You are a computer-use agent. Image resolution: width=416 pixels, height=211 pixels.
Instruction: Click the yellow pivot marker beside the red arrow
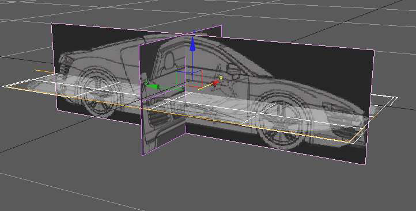(x=220, y=78)
